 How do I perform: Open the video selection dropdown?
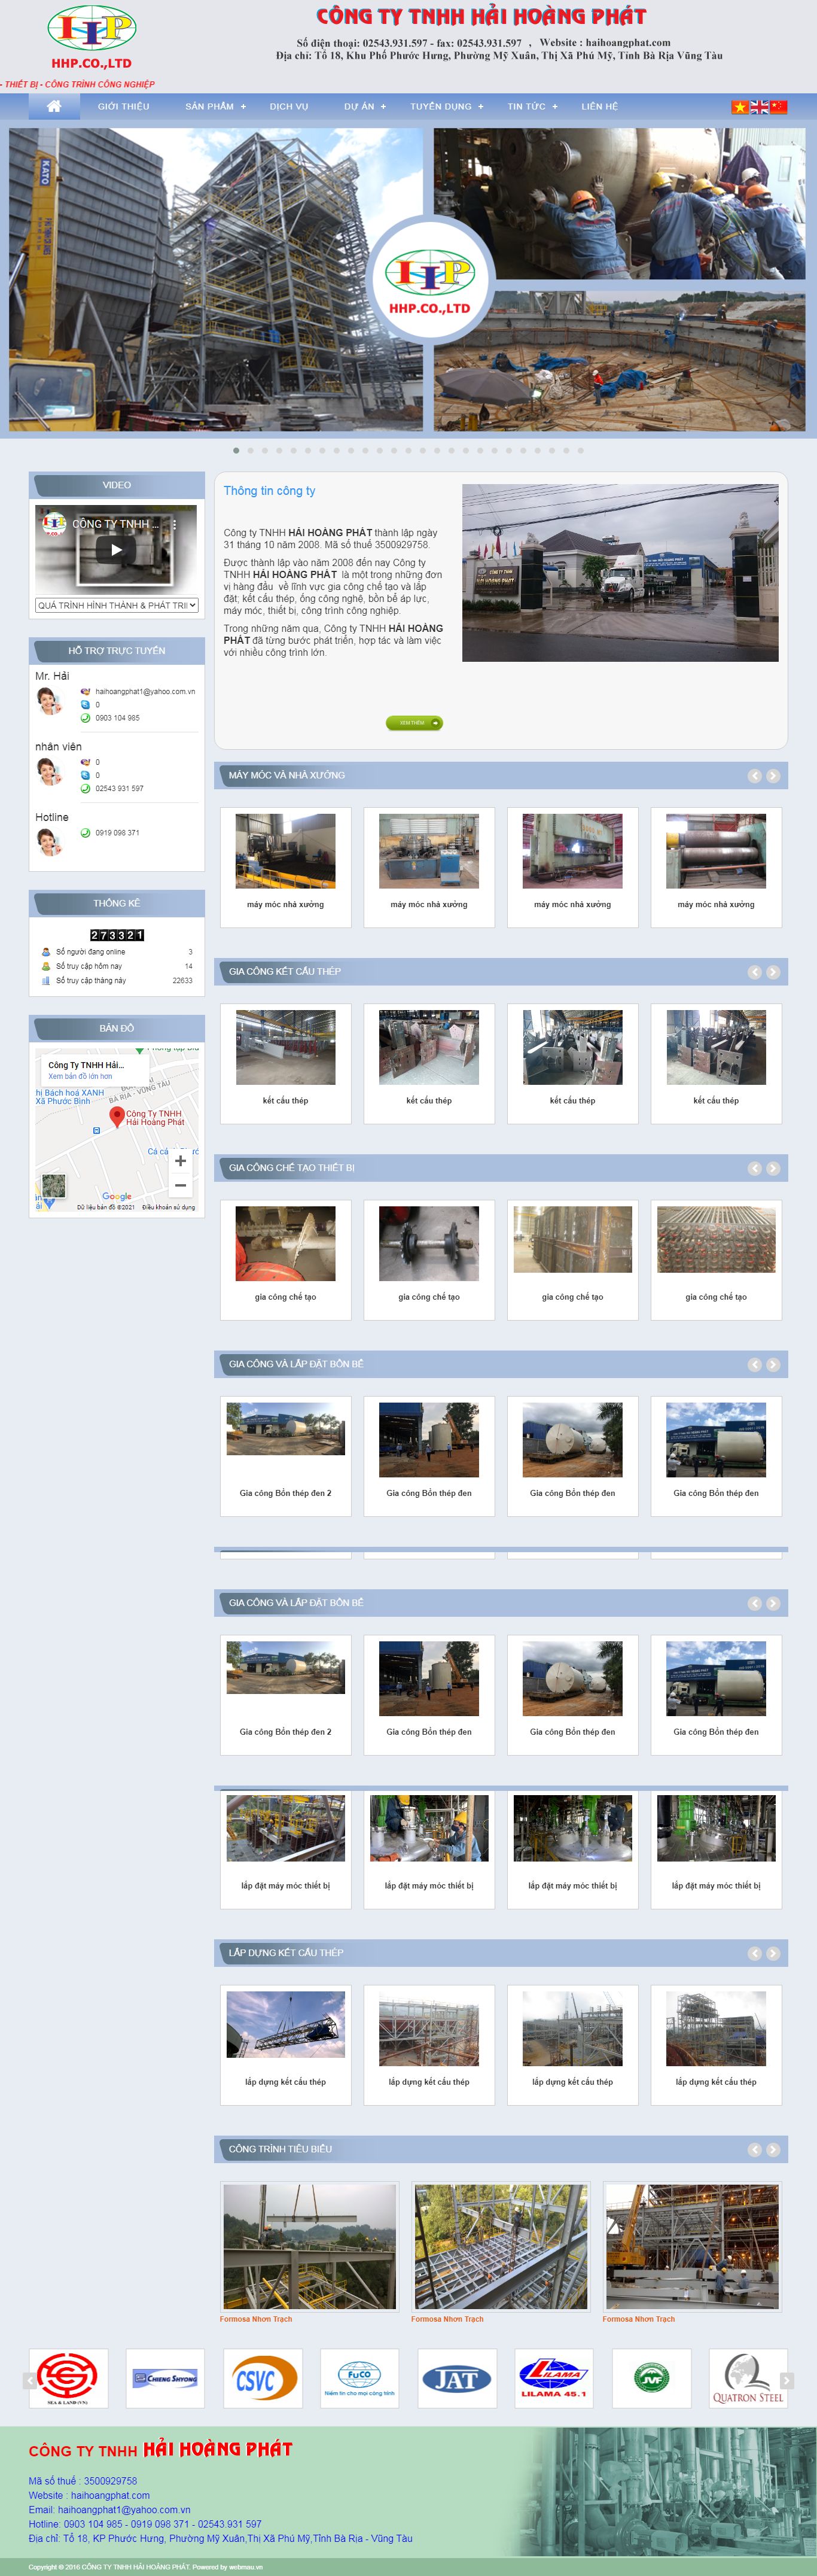tap(117, 605)
